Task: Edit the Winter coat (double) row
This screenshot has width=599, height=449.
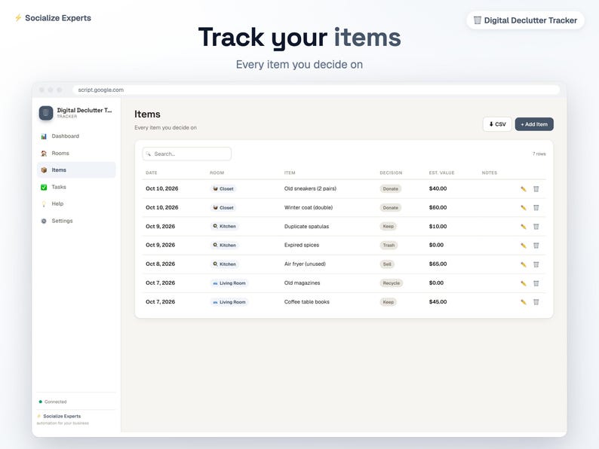Action: click(x=524, y=207)
